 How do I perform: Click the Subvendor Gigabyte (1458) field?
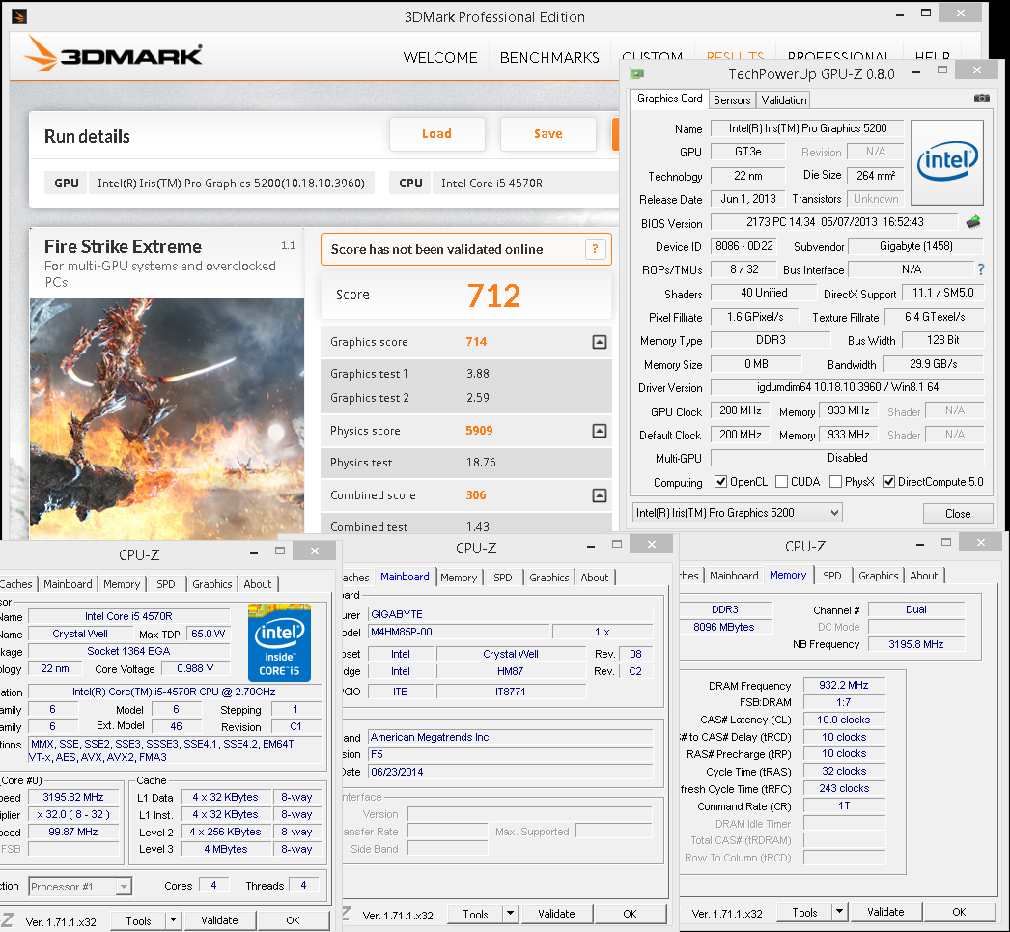click(x=915, y=246)
